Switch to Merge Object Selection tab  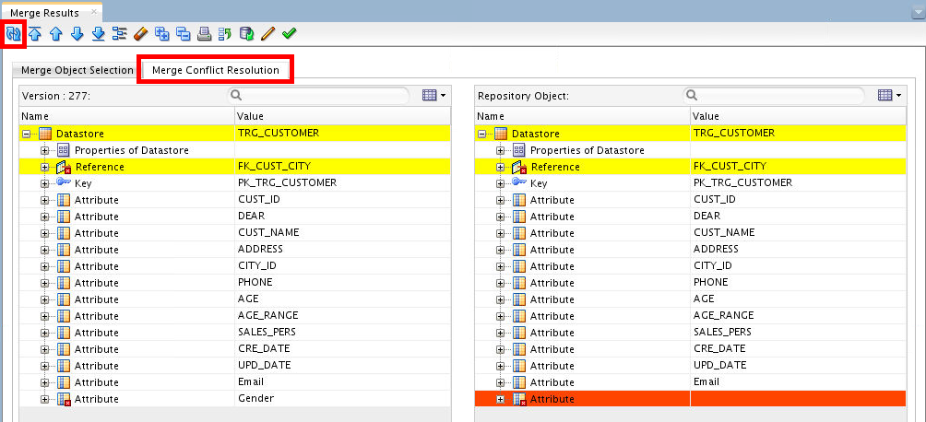[x=77, y=70]
